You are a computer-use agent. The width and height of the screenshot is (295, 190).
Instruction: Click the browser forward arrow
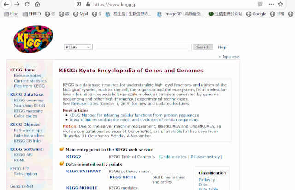17,4
